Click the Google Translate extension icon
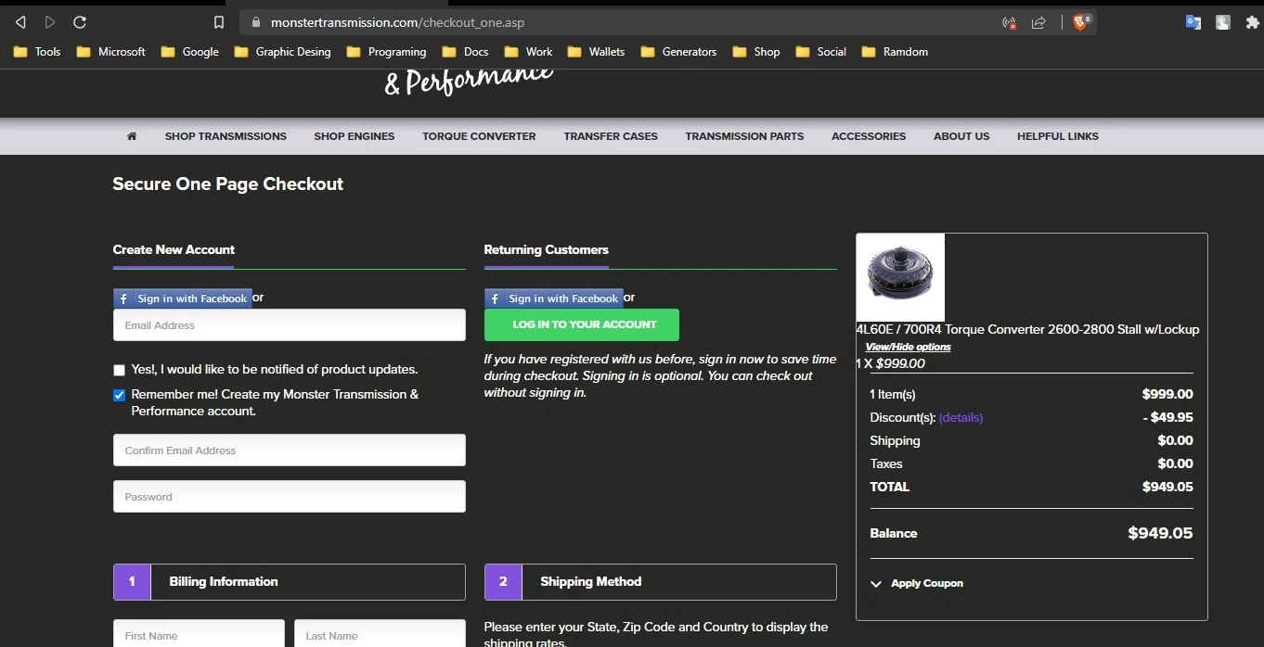The height and width of the screenshot is (647, 1264). pos(1193,22)
